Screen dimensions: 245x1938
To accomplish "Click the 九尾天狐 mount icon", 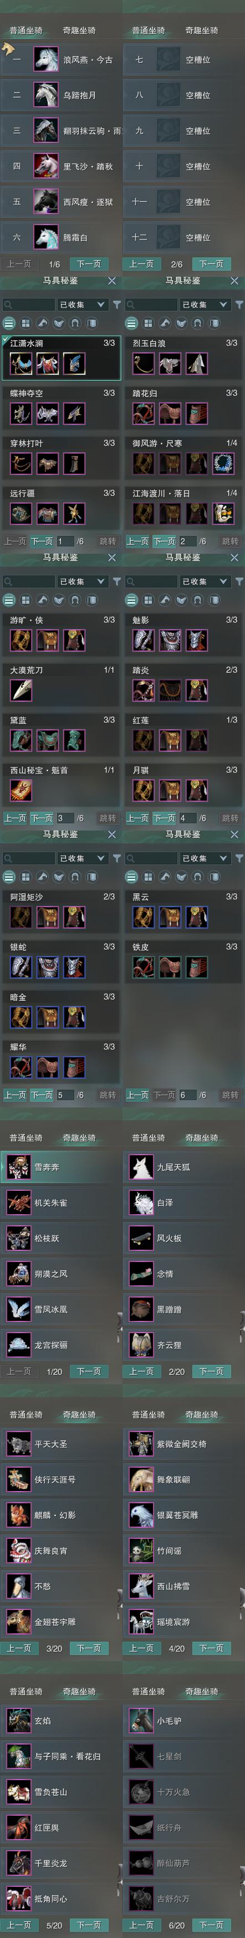I will tap(141, 1167).
